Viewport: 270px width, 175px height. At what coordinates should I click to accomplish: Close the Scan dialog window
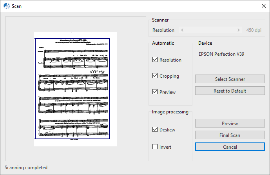click(263, 6)
